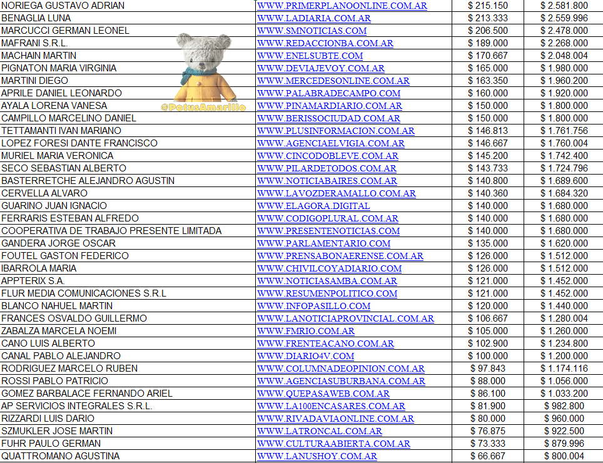The height and width of the screenshot is (463, 603).
Task: Click the WWW.PLUSINFORMACION.COM.AR hyperlink
Action: click(x=336, y=131)
